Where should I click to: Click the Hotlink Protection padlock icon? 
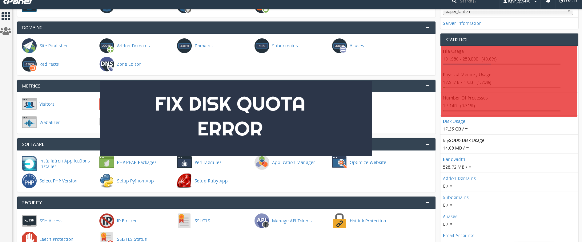[339, 221]
